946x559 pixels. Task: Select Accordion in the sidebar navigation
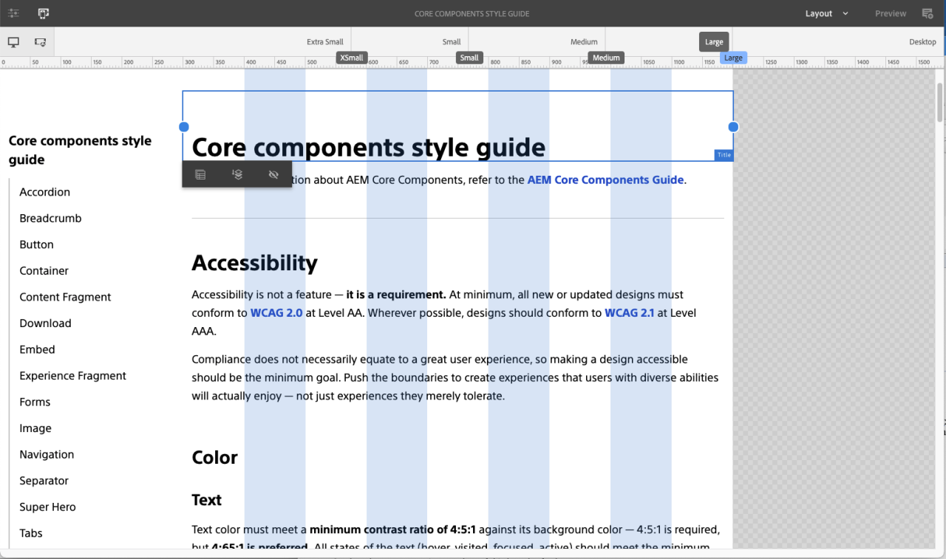44,192
